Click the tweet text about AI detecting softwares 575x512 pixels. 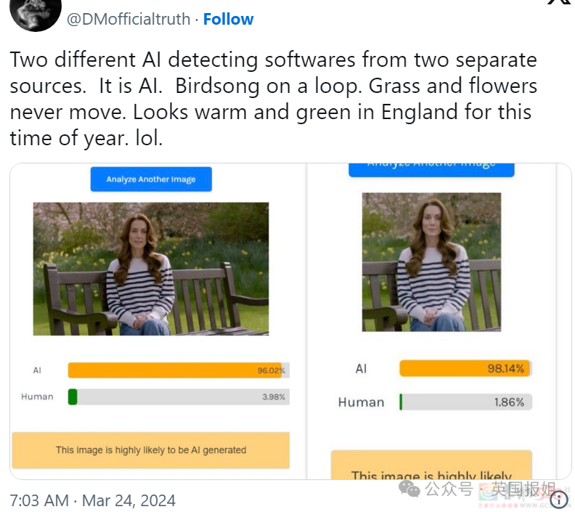pos(273,98)
